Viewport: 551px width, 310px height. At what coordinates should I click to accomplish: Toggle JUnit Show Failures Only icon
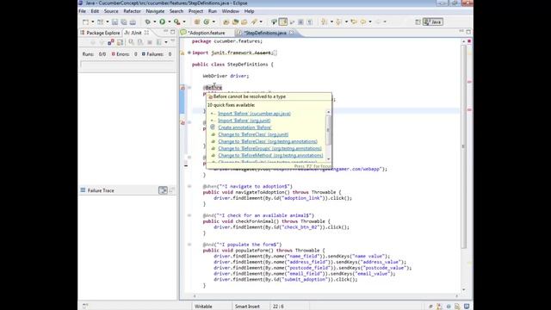(111, 42)
